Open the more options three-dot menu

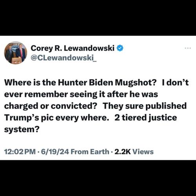point(188,48)
